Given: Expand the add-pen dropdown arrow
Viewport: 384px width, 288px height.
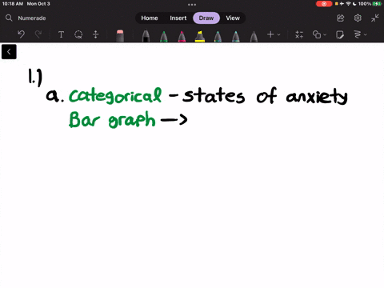Looking at the screenshot, I should pos(278,34).
